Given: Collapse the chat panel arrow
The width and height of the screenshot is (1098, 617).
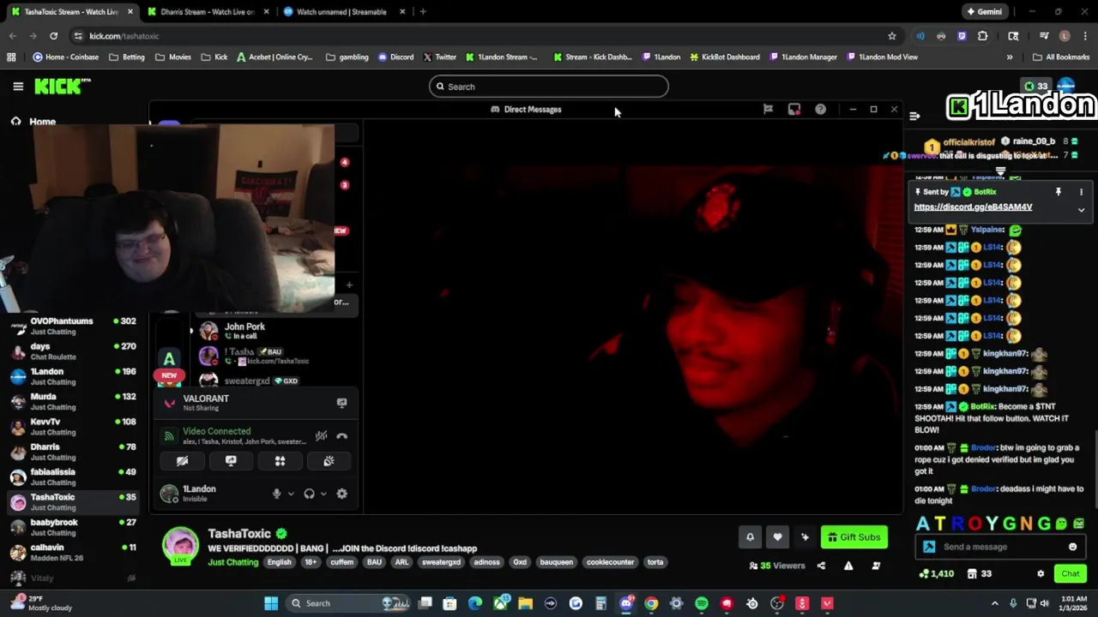Looking at the screenshot, I should click(914, 116).
